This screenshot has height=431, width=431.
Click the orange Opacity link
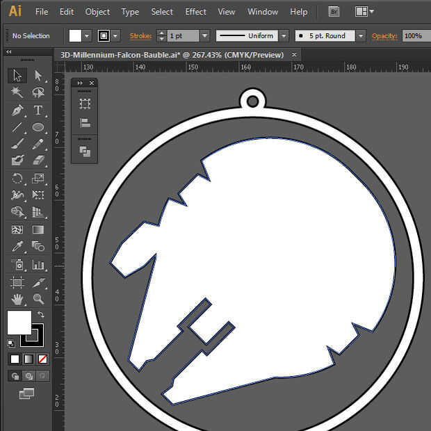click(384, 36)
